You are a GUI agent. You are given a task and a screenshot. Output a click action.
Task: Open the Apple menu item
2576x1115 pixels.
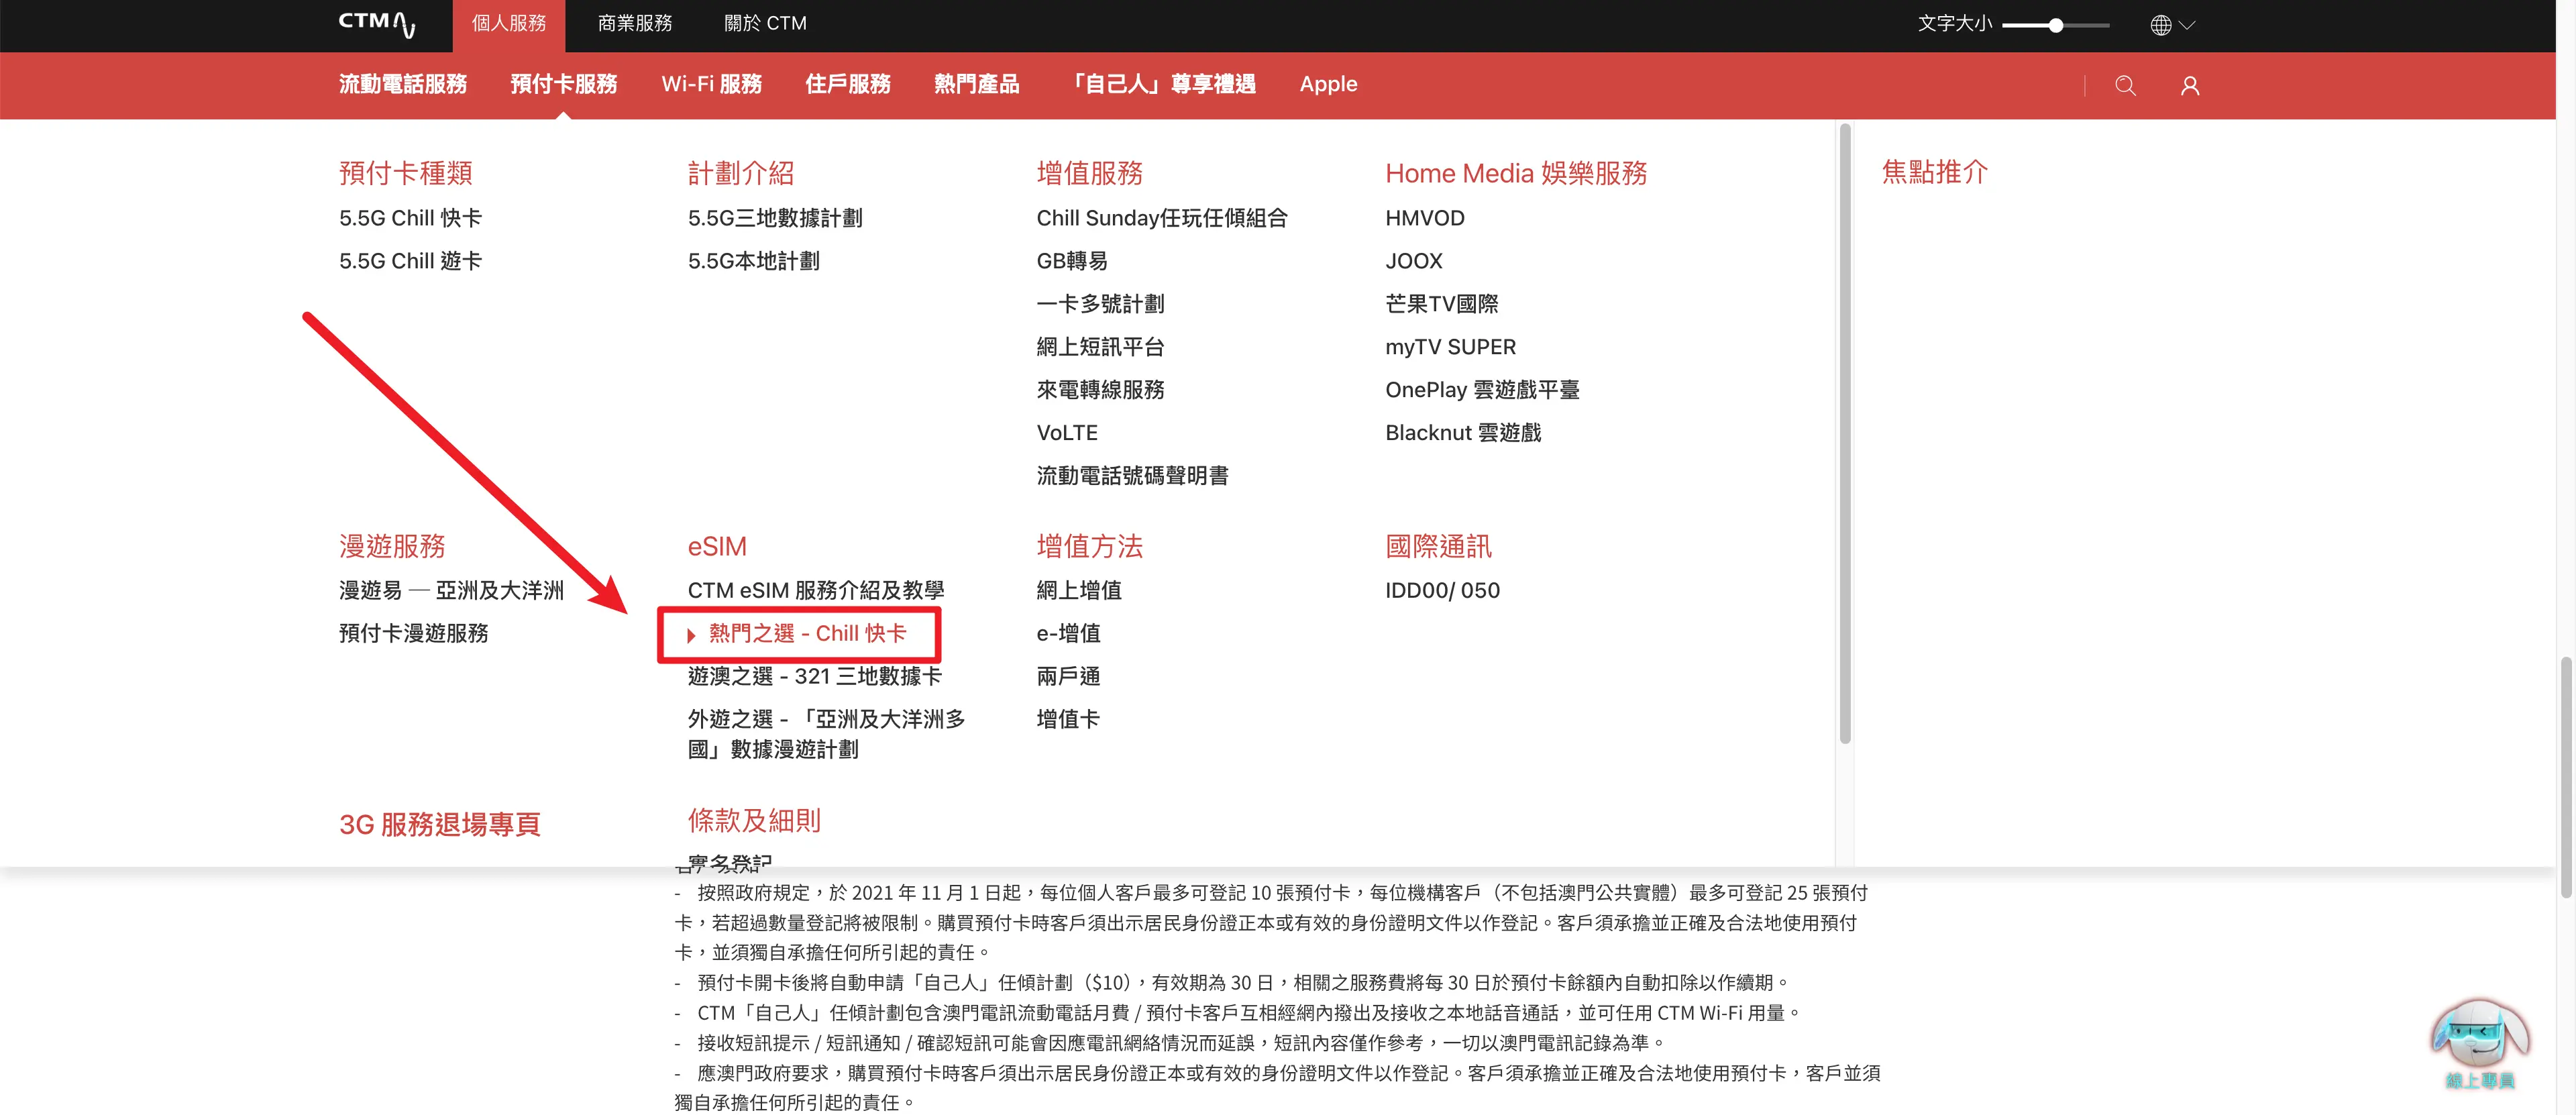pos(1328,84)
